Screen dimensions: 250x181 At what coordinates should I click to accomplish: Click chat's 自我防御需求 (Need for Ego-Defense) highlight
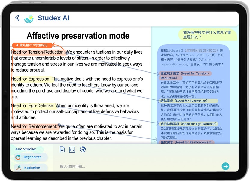188,124
